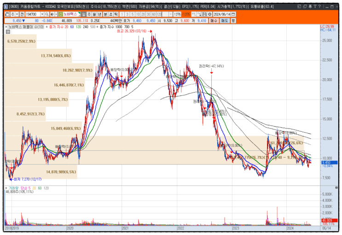This screenshot has height=235, width=342.
Task: Click the 매수 buy button
Action: pos(214,21)
